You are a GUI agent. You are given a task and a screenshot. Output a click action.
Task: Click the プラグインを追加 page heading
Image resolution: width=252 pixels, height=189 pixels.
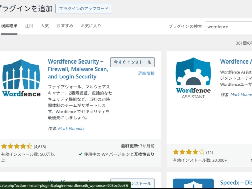26,9
